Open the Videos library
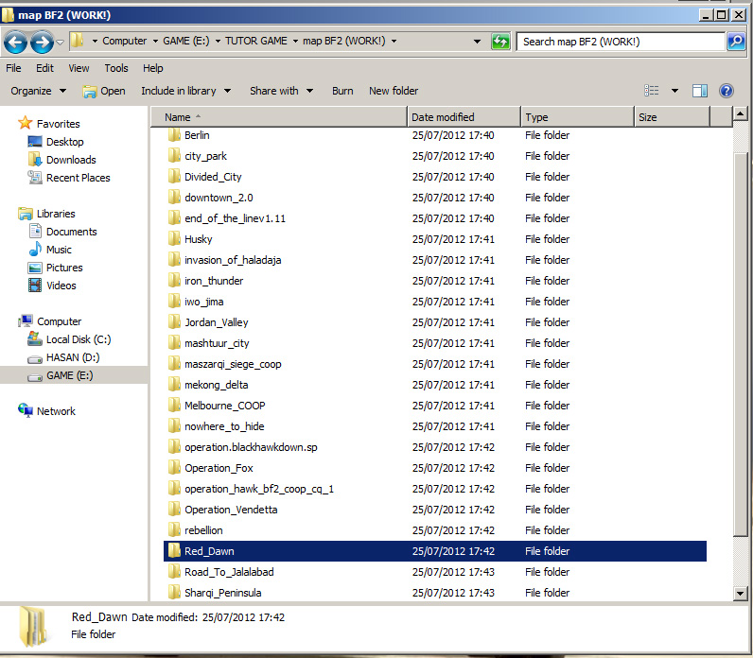The width and height of the screenshot is (753, 658). tap(61, 286)
